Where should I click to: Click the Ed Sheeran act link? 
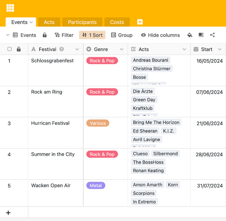[x=145, y=131]
